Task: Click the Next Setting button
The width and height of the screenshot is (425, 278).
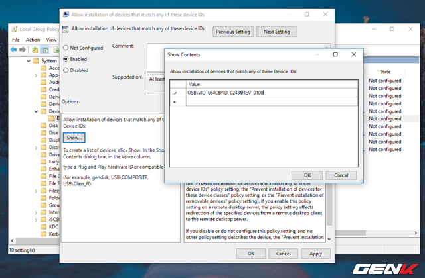Action: [x=278, y=32]
